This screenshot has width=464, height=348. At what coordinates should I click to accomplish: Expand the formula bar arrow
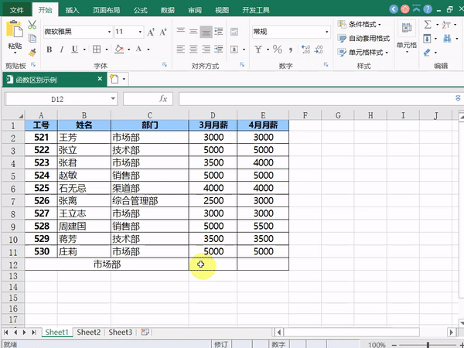click(458, 98)
